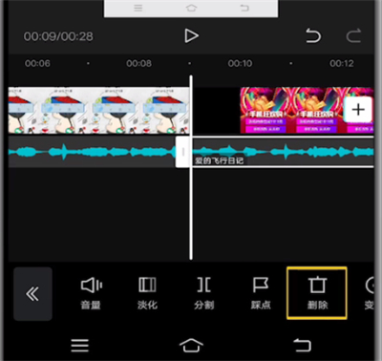Image resolution: width=382 pixels, height=361 pixels.
Task: Select the 爱的飞行日记 audio clip
Action: (283, 152)
